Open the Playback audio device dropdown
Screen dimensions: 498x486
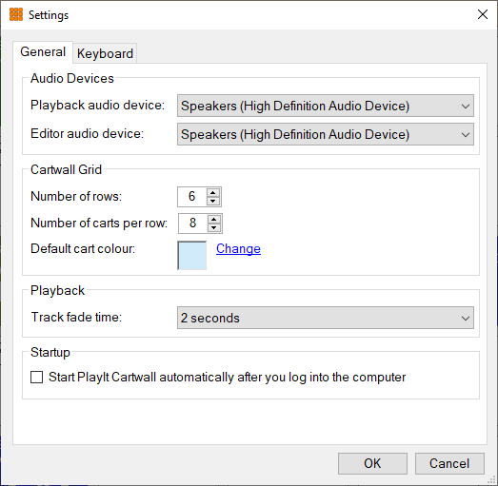[326, 106]
